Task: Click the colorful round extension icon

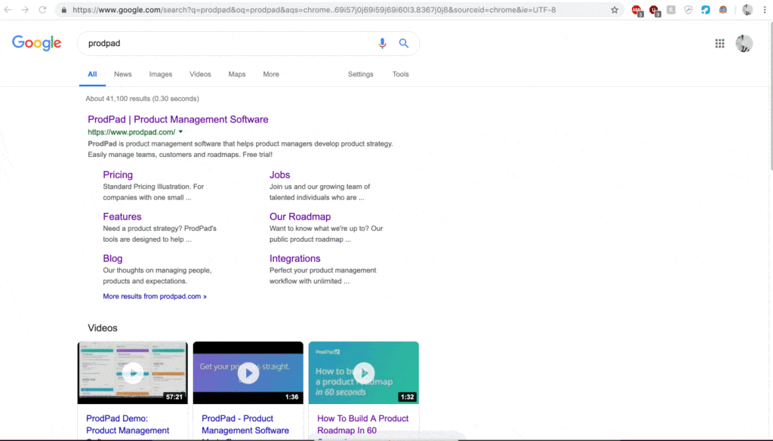Action: tap(722, 10)
